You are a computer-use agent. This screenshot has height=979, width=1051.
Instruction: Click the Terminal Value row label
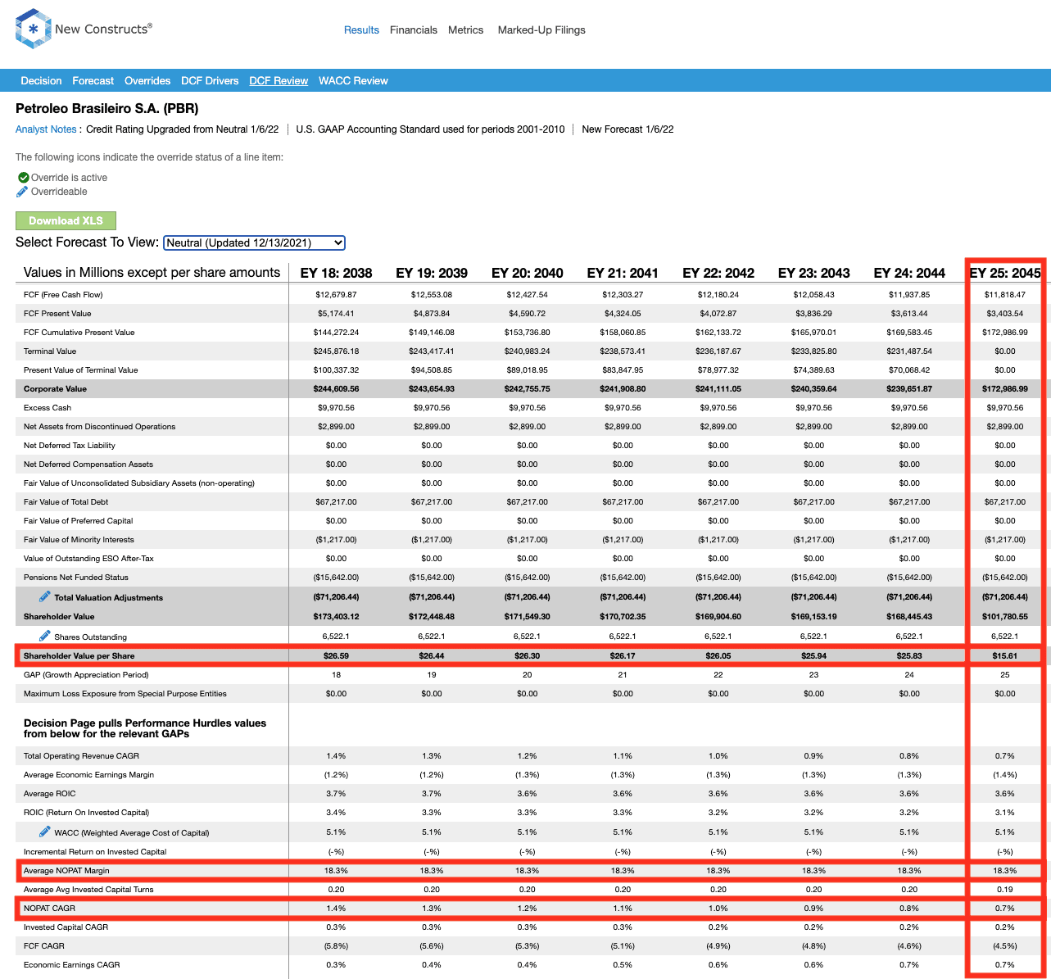[50, 351]
